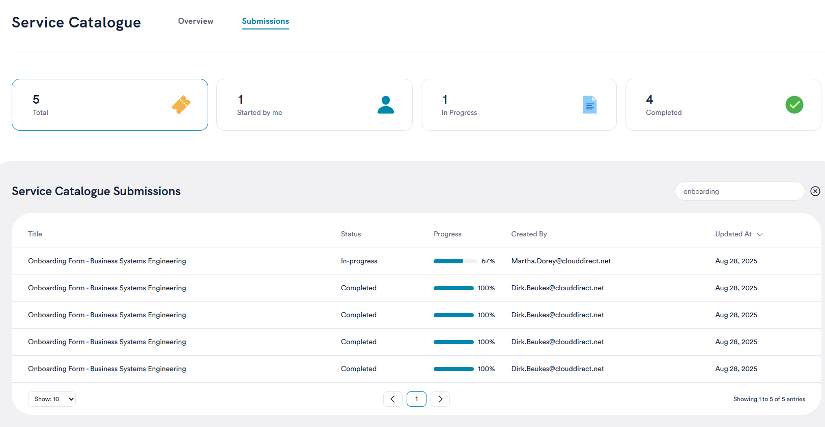Viewport: 825px width, 427px height.
Task: Click the person icon on Started by me card
Action: click(x=386, y=105)
